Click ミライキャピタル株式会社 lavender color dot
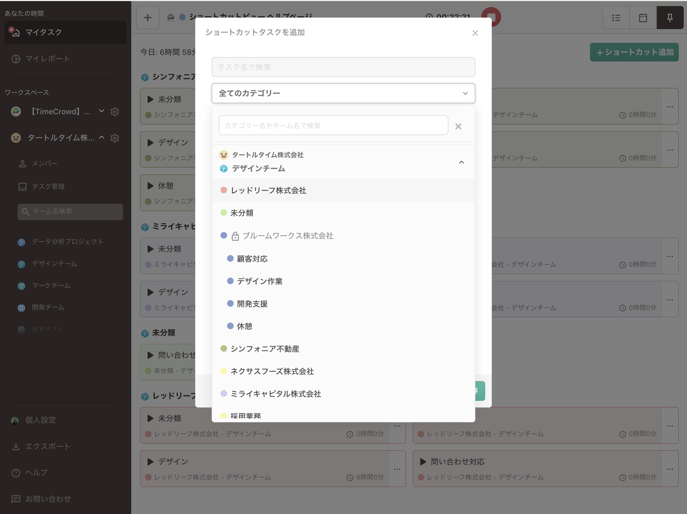The image size is (687, 514). click(224, 393)
